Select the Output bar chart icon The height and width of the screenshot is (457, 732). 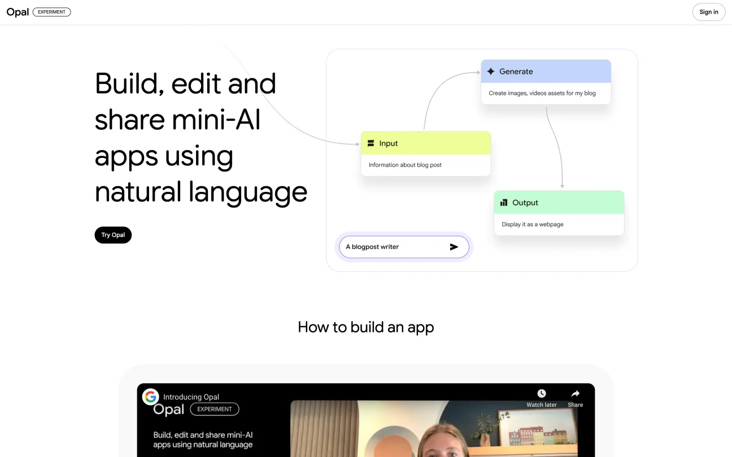(504, 203)
